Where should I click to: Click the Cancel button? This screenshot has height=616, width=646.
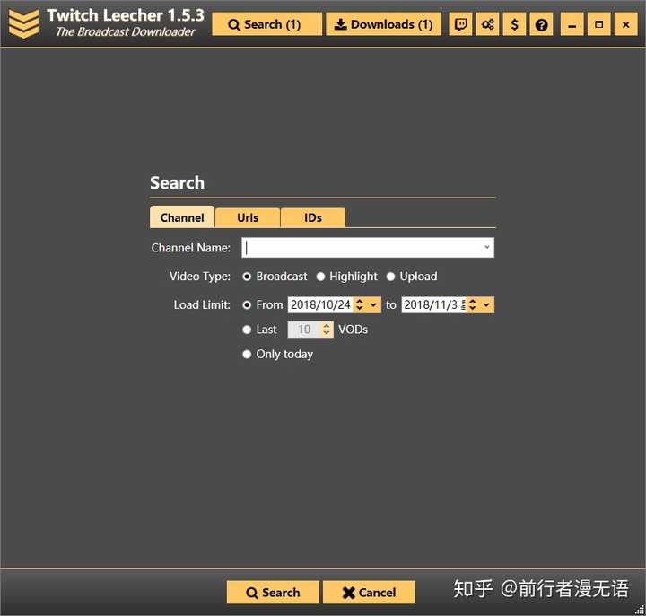(x=369, y=593)
